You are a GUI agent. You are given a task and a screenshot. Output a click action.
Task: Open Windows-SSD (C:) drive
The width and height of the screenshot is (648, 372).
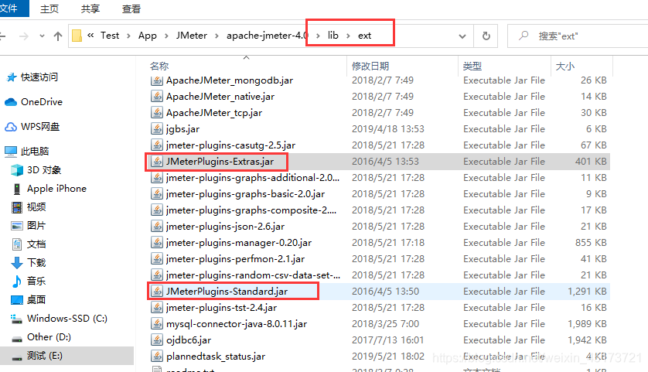pyautogui.click(x=67, y=319)
